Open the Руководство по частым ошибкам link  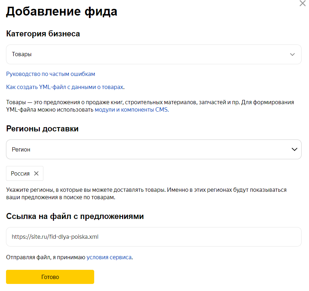(51, 74)
